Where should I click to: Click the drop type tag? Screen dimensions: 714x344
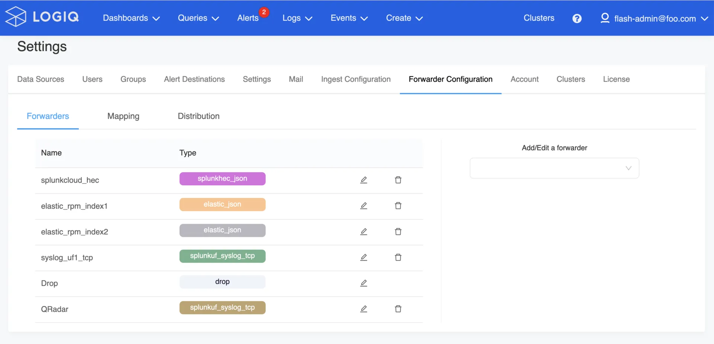[x=222, y=282]
